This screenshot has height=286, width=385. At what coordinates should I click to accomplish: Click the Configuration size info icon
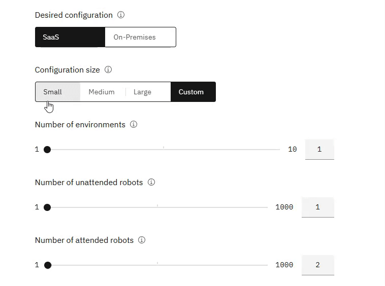click(108, 69)
